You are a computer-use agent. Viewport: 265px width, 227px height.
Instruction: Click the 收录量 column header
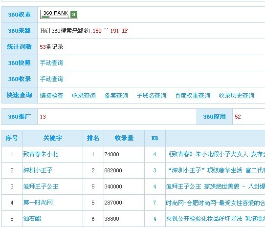click(x=124, y=138)
